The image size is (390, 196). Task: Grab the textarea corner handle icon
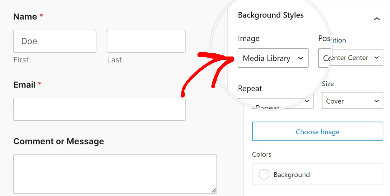pos(214,190)
